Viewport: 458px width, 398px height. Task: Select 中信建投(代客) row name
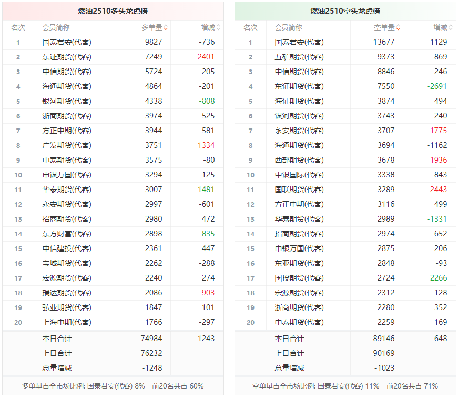tap(67, 248)
